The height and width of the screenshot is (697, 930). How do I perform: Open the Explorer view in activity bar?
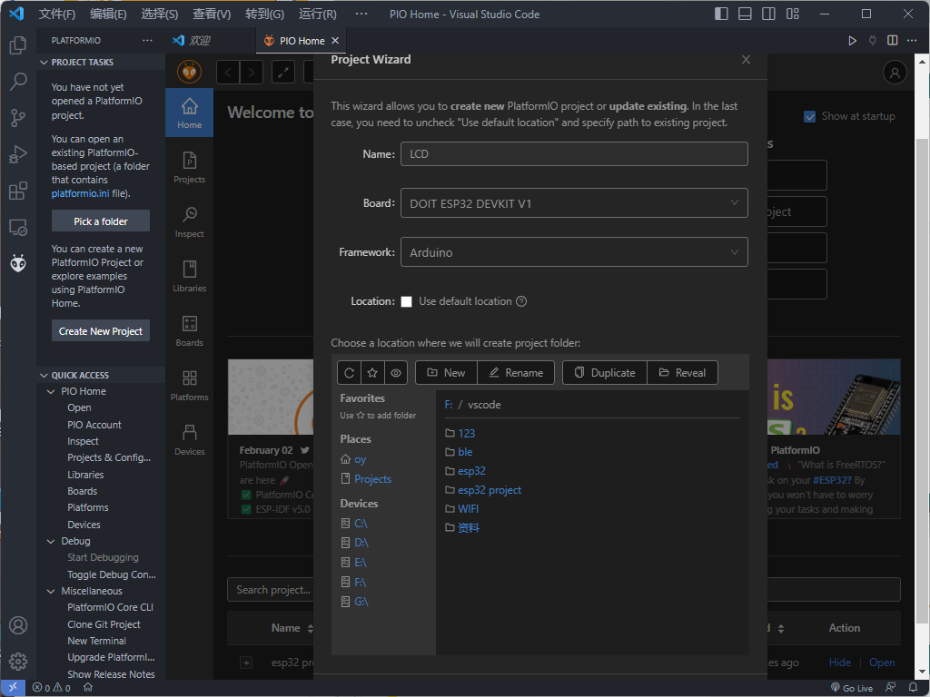(18, 45)
